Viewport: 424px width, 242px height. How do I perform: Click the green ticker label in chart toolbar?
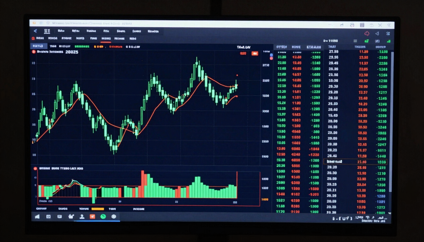82,47
